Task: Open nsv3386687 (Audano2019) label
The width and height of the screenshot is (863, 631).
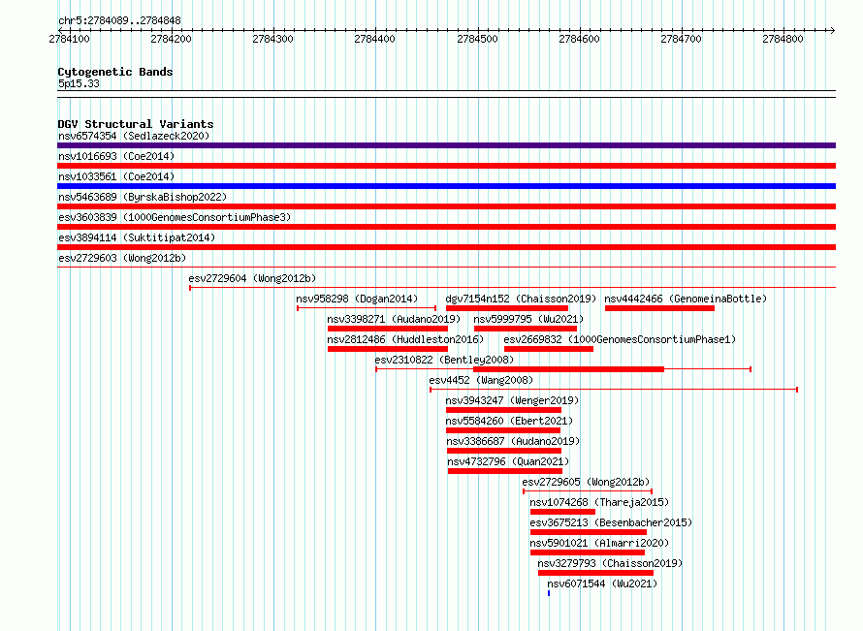Action: tap(513, 441)
